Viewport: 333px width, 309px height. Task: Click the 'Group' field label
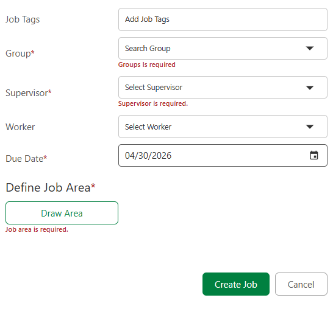point(20,54)
